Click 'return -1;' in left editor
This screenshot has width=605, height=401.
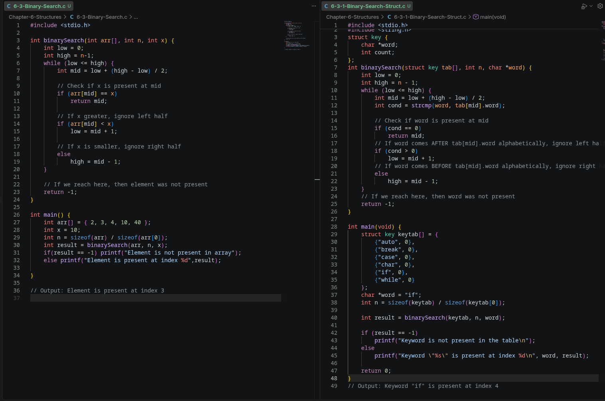click(60, 192)
